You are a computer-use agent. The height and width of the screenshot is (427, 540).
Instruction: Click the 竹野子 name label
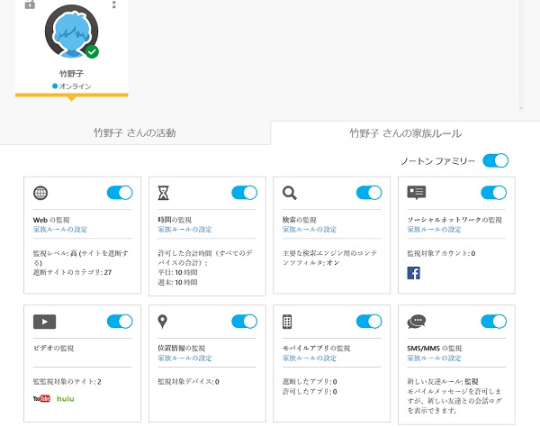pos(71,73)
